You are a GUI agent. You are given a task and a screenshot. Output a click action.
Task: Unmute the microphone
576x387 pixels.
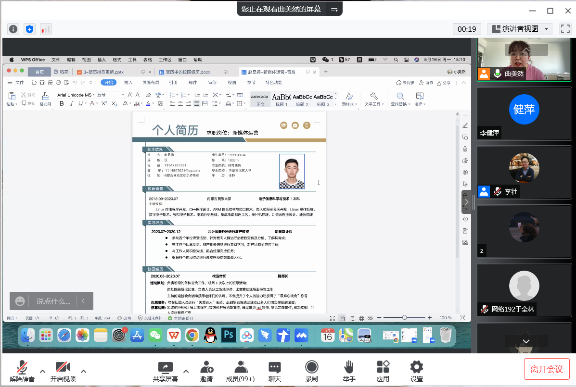[x=22, y=368]
